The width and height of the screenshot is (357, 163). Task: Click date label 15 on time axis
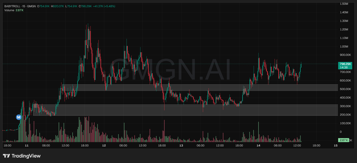point(336,146)
